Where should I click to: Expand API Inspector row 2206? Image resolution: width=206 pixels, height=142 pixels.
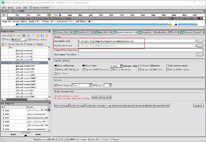3,114
